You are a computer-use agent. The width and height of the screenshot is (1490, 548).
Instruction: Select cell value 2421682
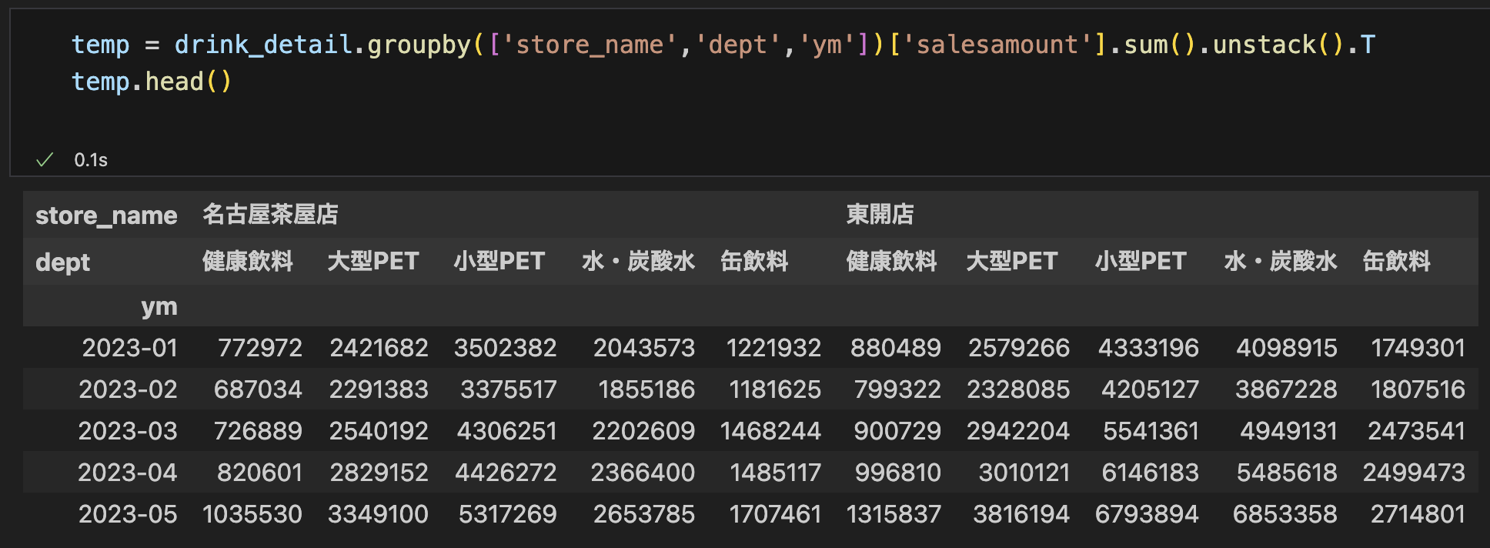tap(379, 348)
